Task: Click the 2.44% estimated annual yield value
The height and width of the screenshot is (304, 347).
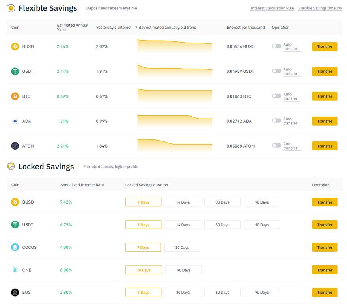Action: coord(63,46)
